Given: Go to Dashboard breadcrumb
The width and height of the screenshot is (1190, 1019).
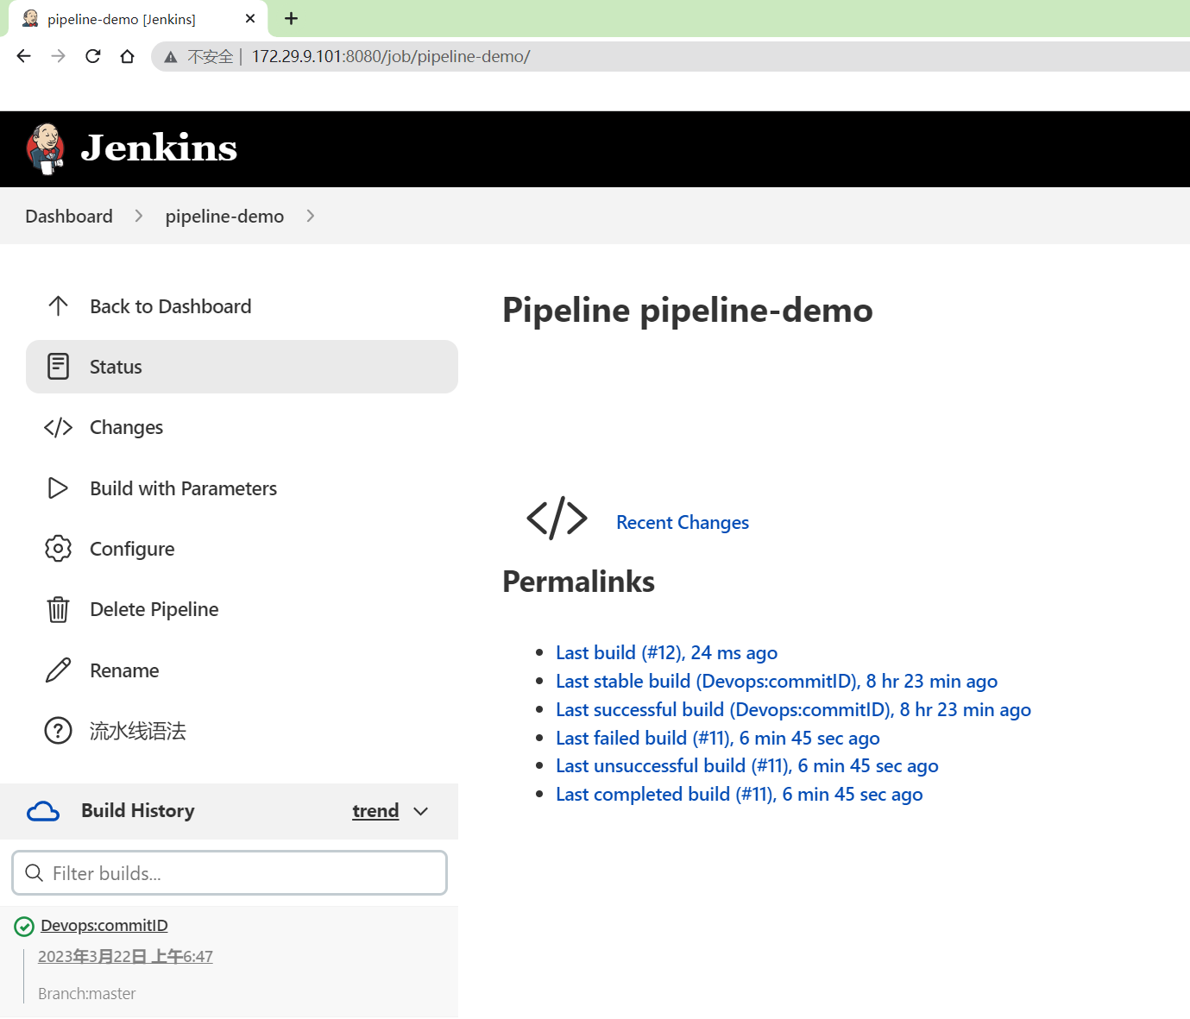Looking at the screenshot, I should point(69,216).
